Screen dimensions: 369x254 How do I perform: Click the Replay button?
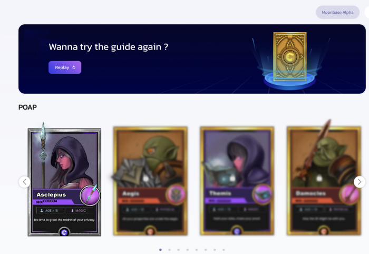pos(65,67)
